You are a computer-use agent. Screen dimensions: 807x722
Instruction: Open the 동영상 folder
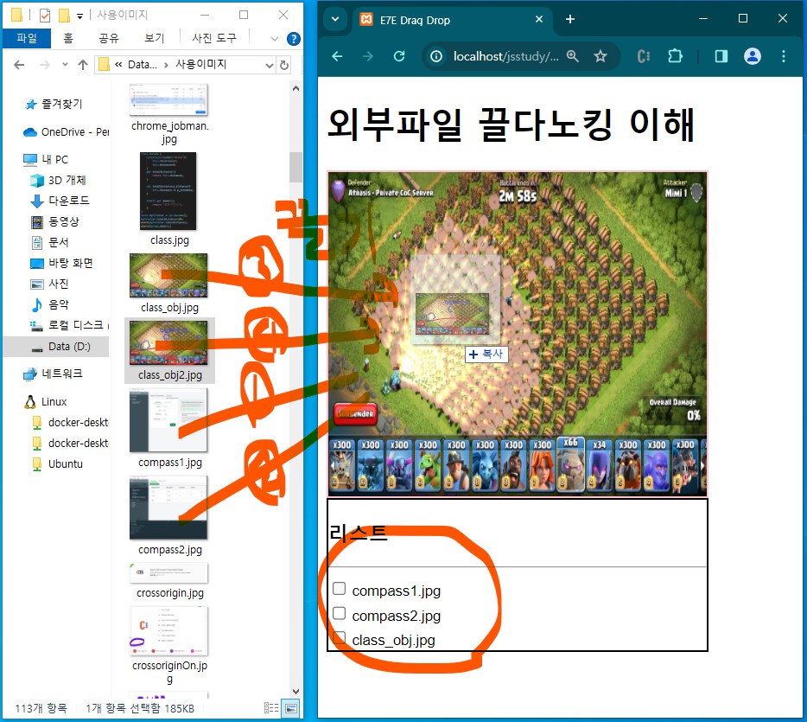tap(55, 222)
